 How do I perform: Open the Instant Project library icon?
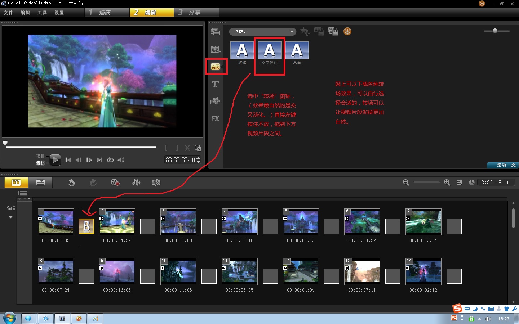215,49
